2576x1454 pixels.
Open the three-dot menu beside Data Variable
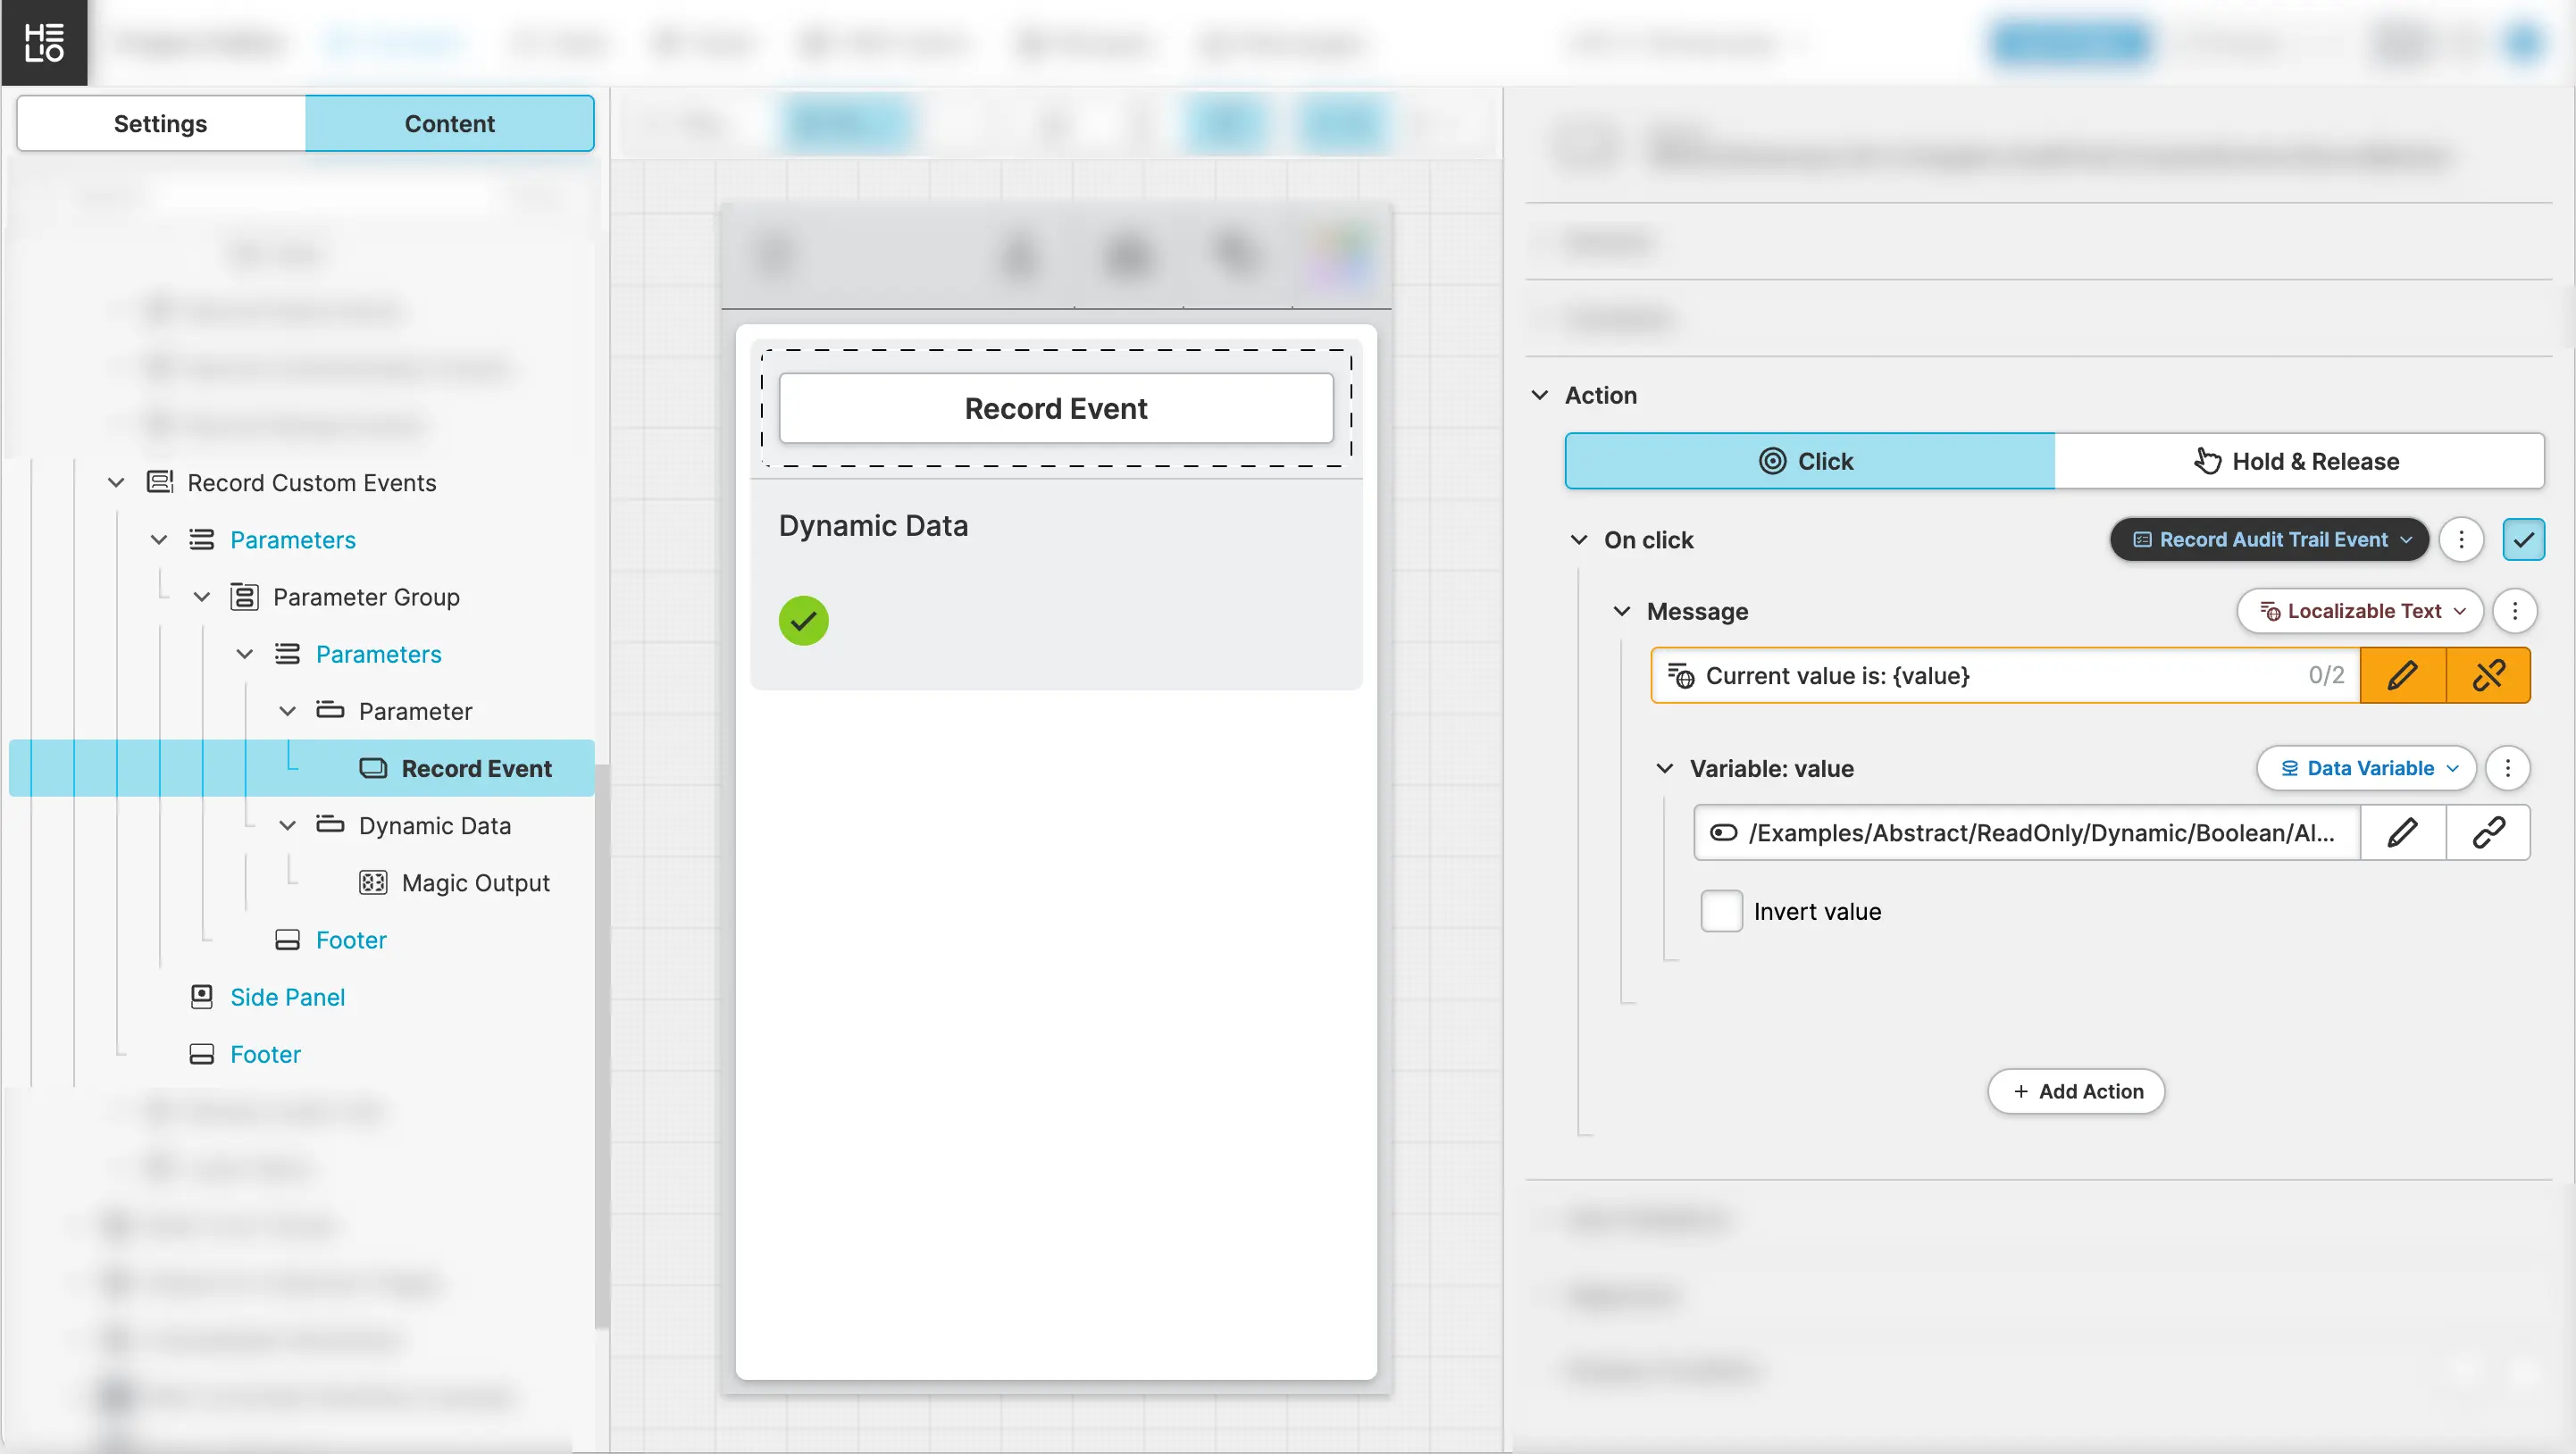tap(2507, 768)
